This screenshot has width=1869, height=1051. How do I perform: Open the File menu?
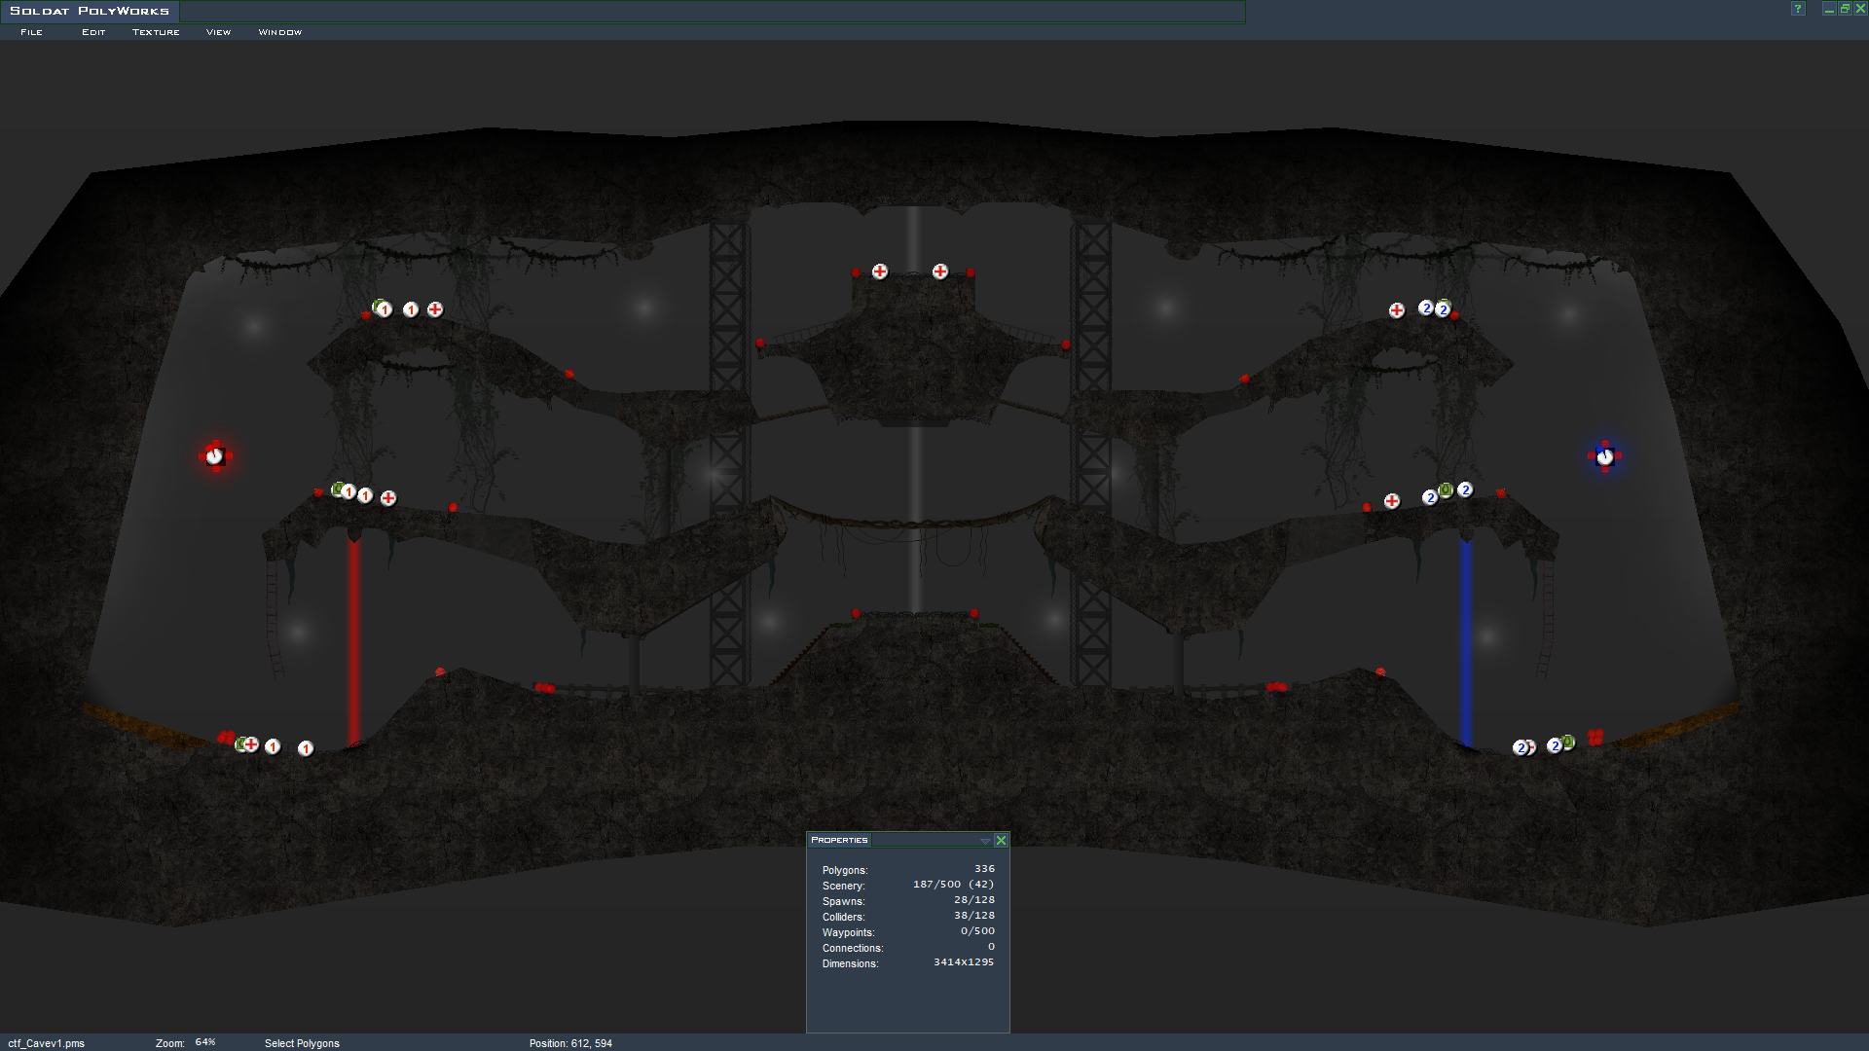click(x=31, y=32)
